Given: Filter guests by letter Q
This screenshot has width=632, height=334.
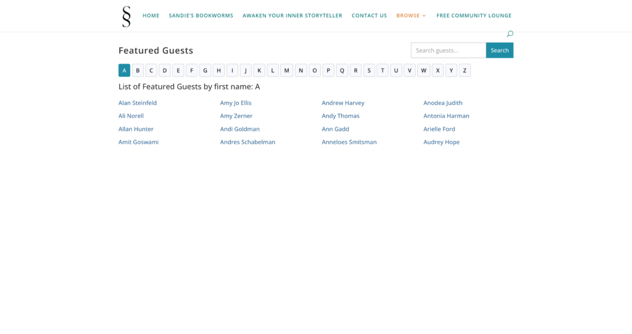Looking at the screenshot, I should [342, 70].
